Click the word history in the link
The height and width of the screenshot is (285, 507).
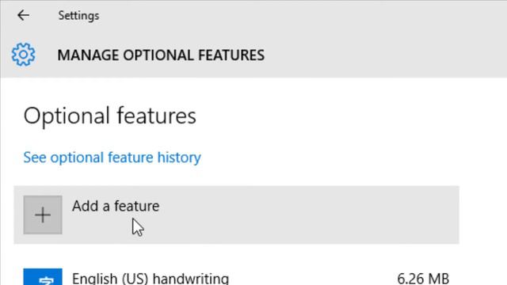tap(179, 158)
